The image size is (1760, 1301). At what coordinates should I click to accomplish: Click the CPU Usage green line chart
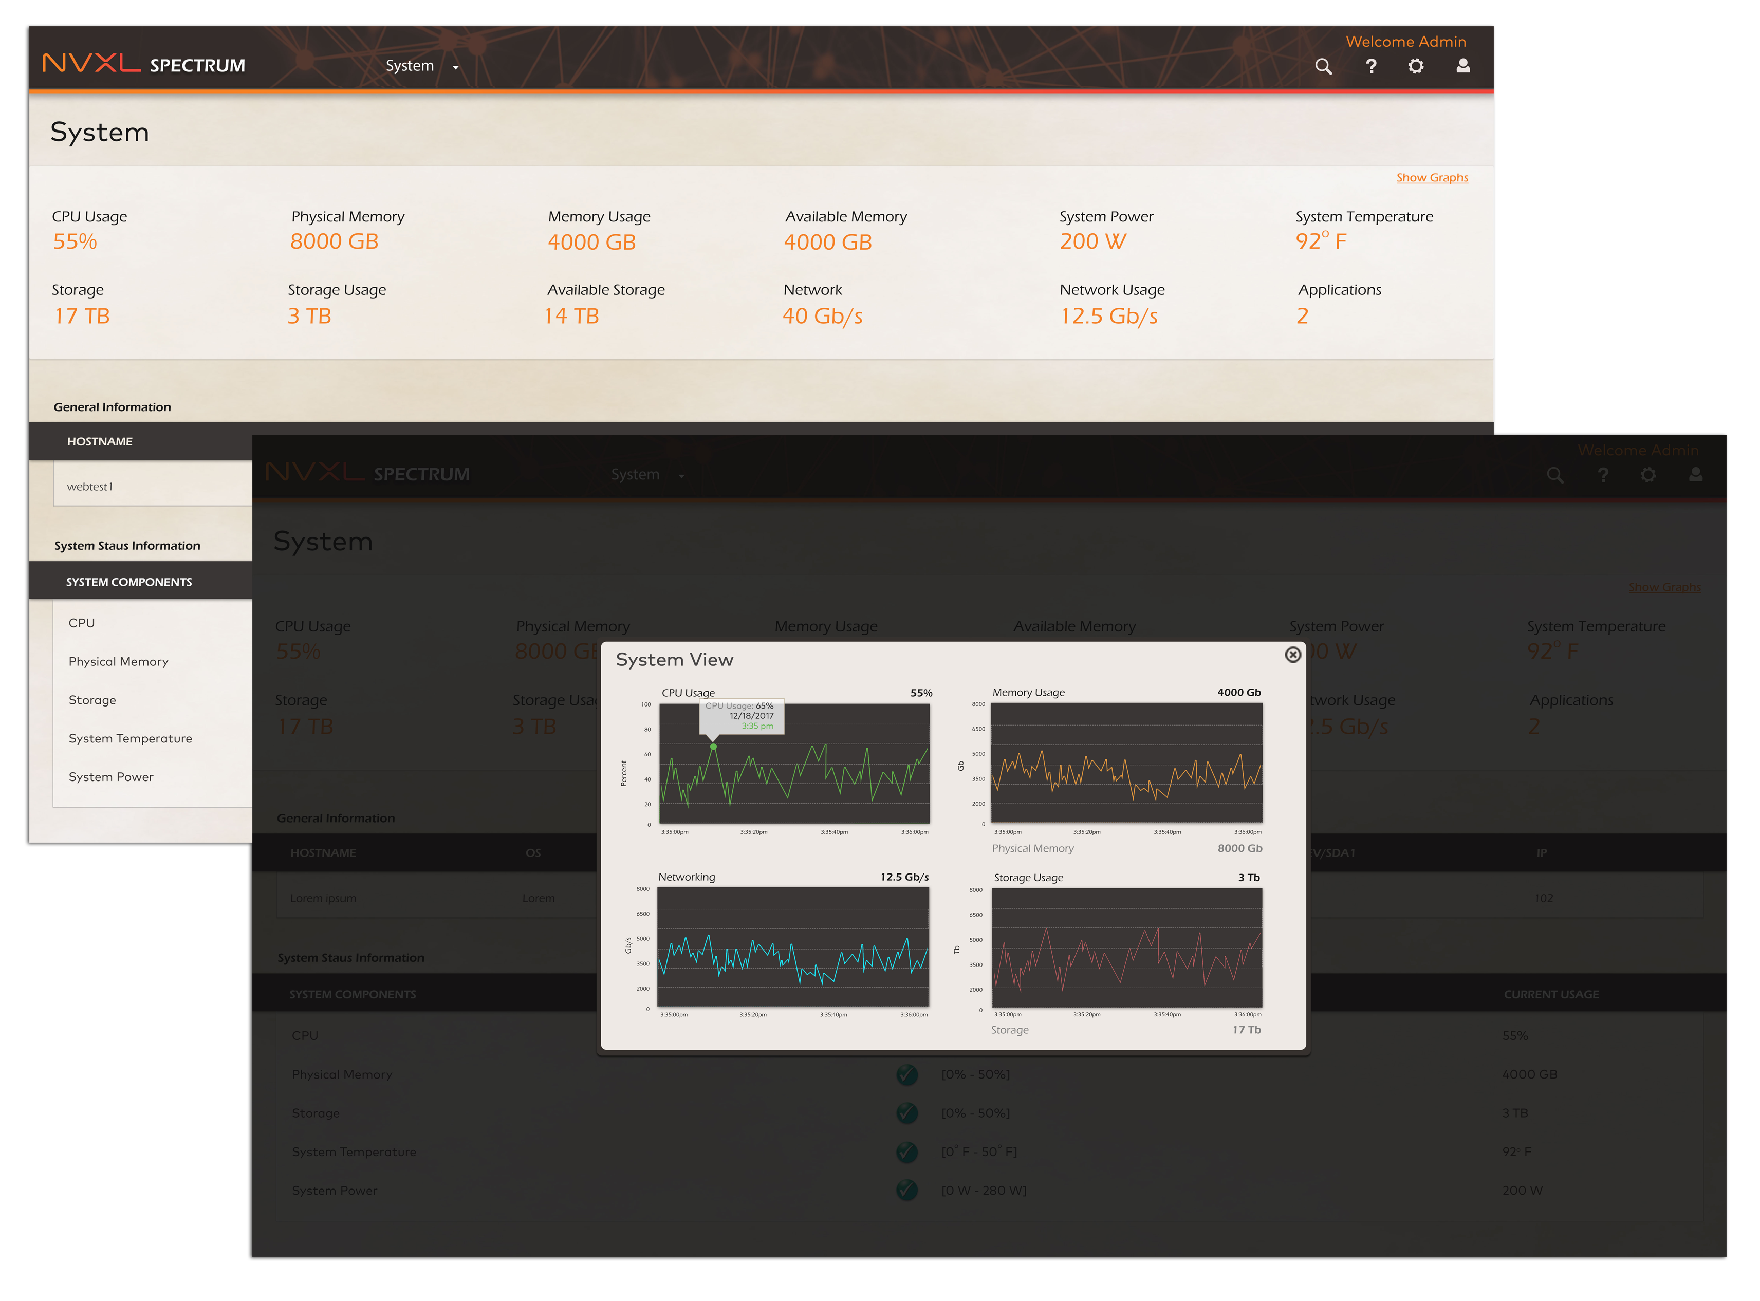794,763
